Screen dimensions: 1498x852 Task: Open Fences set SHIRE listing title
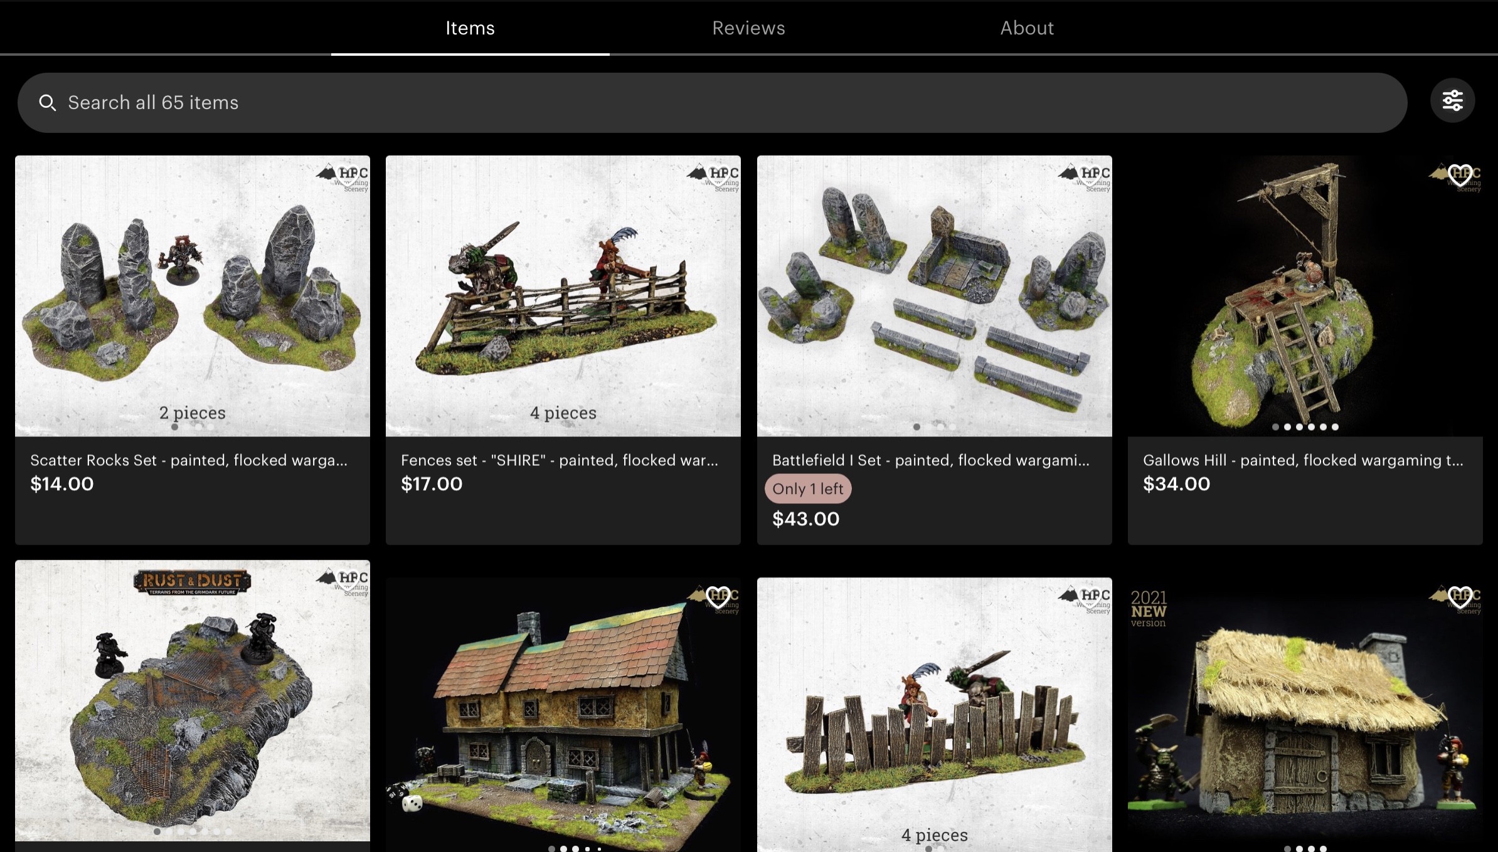pos(560,460)
